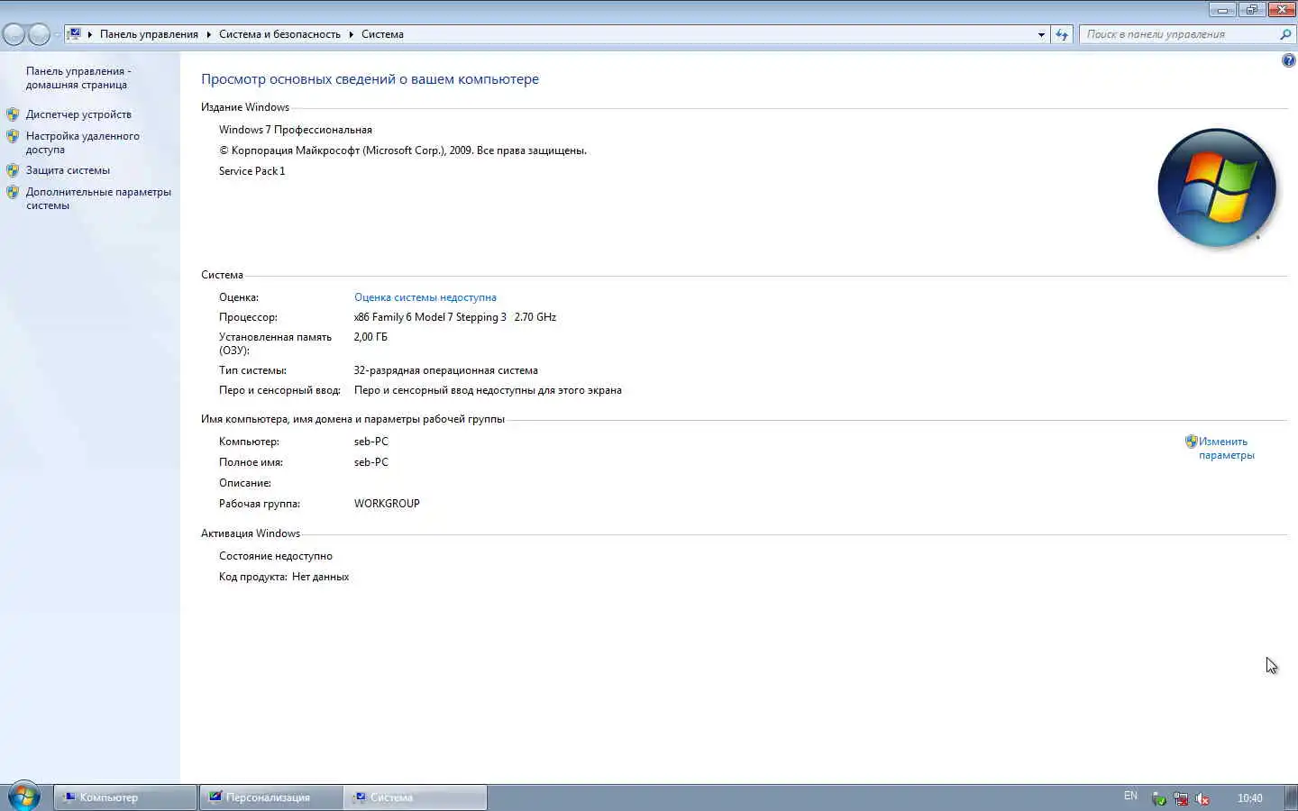Click the refresh icon beside address bar

(x=1062, y=34)
